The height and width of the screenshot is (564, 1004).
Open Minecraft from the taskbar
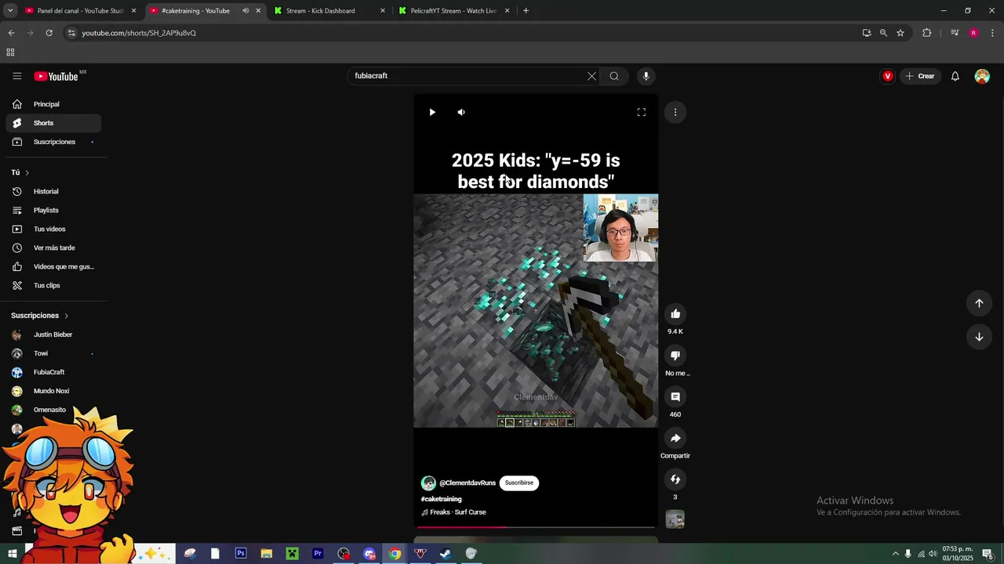pos(292,554)
